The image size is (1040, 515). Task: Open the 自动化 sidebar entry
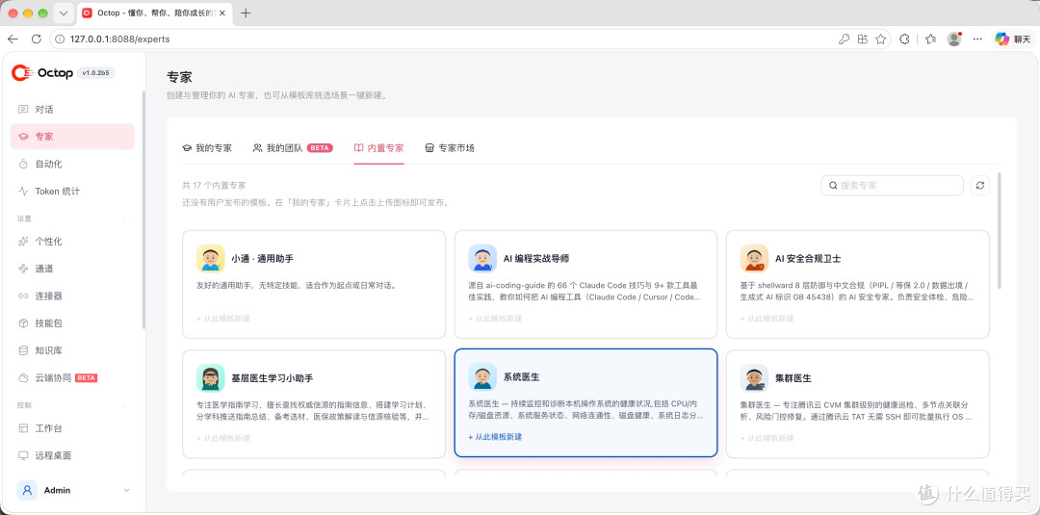point(72,164)
